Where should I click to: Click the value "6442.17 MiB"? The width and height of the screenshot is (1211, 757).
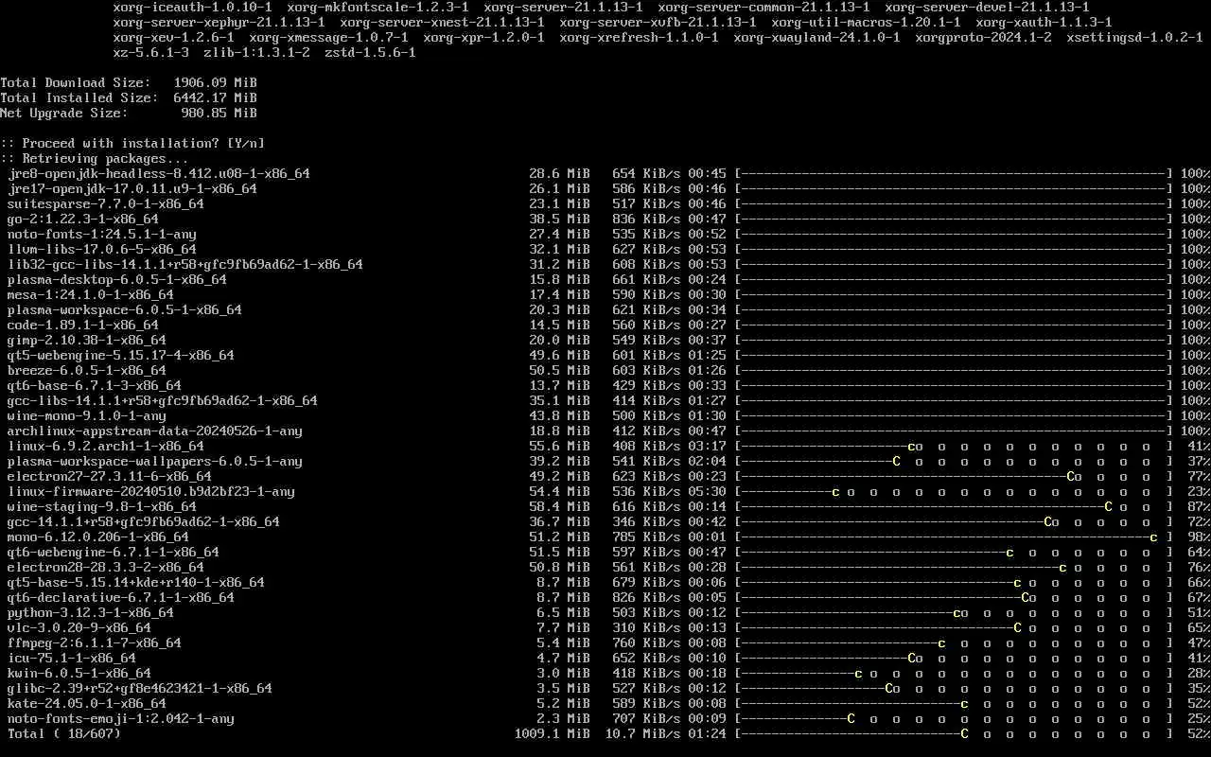(216, 97)
